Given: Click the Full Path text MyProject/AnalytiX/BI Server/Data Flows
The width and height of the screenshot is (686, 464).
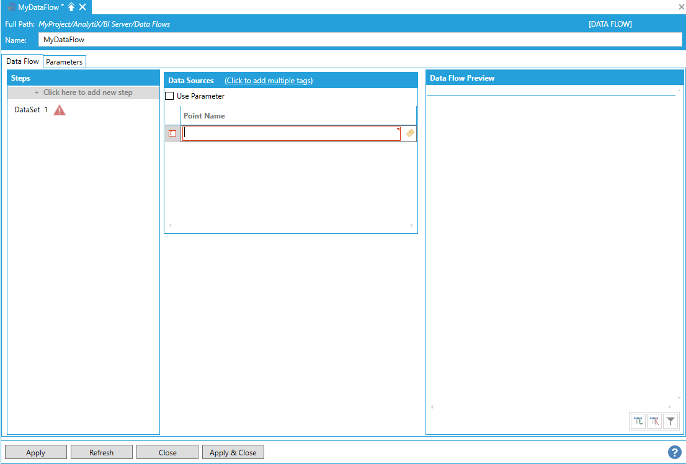Looking at the screenshot, I should [104, 24].
